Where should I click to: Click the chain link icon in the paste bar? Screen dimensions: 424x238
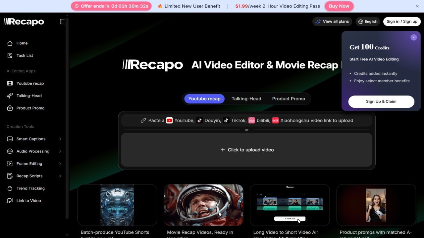click(x=143, y=120)
